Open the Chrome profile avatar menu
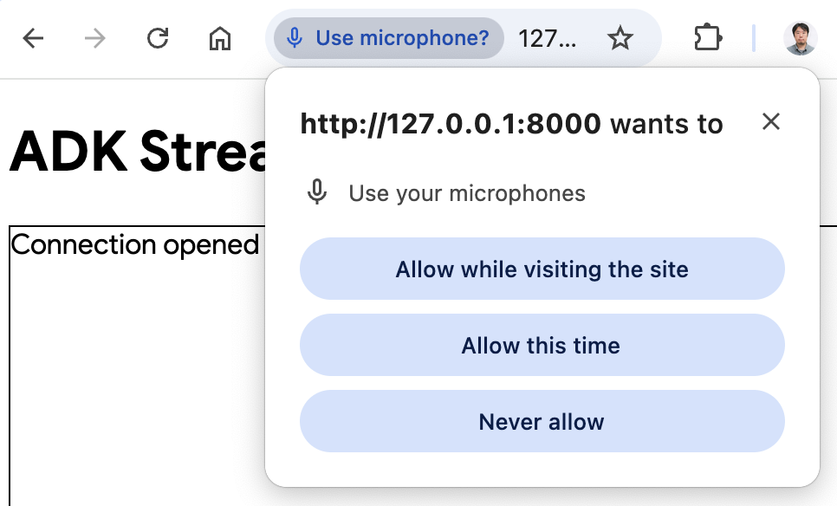The image size is (837, 506). [x=800, y=38]
